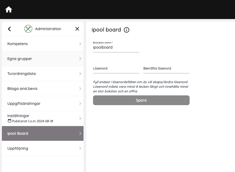The image size is (235, 172).
Task: Expand chevron on Uppgiftsändringar row
Action: (x=80, y=104)
